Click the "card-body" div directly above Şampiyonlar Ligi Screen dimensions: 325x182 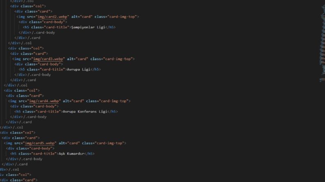click(x=43, y=22)
